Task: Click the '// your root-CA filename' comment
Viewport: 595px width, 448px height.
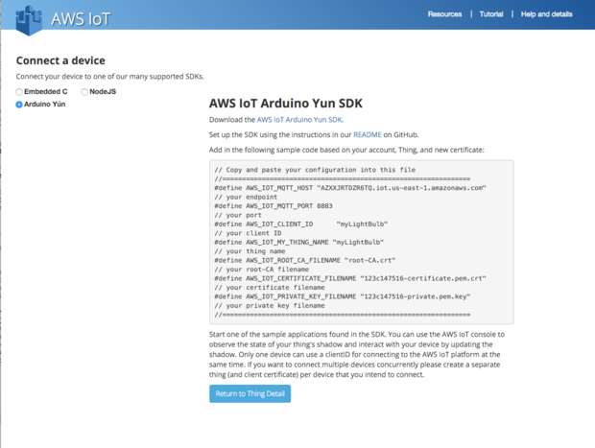Action: tap(261, 270)
